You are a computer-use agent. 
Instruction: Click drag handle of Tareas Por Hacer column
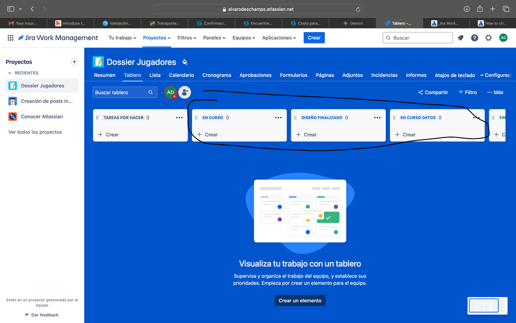pyautogui.click(x=98, y=117)
